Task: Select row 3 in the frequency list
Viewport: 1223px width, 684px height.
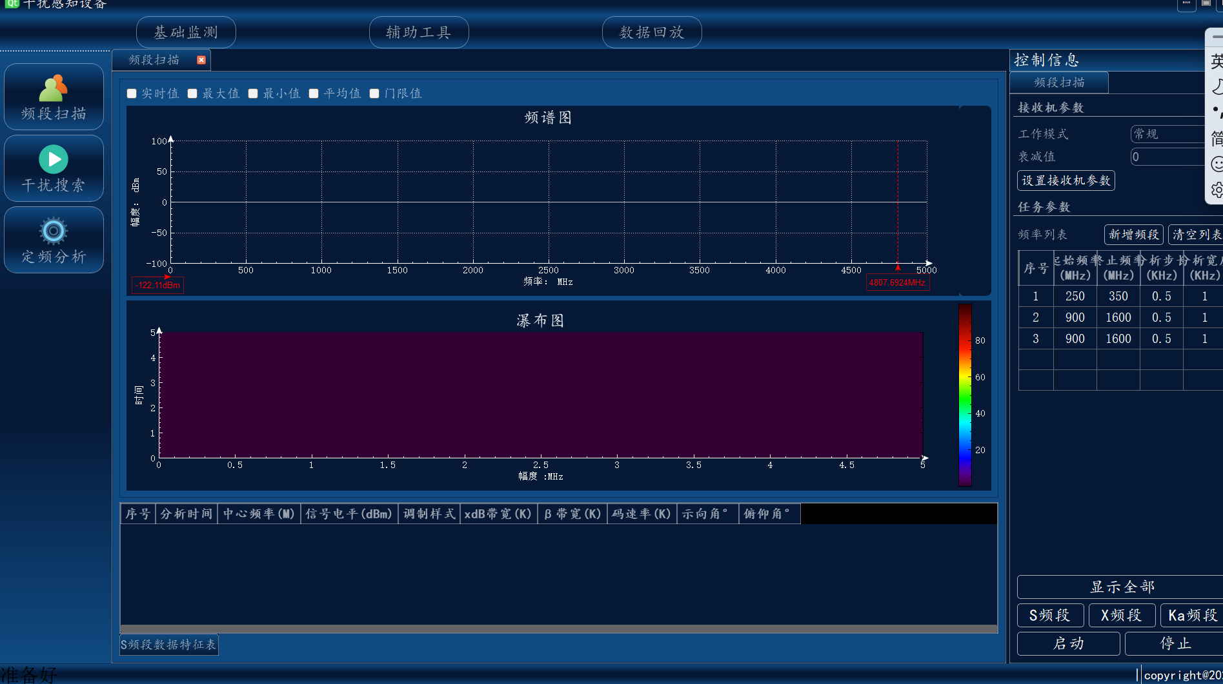Action: pyautogui.click(x=1120, y=338)
